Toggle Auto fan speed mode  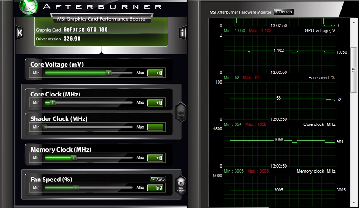[158, 180]
